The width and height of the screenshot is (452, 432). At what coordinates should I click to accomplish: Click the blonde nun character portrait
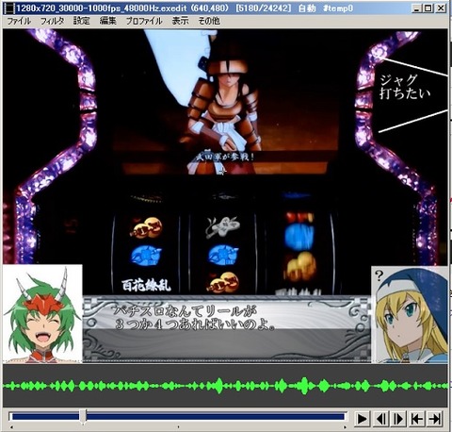(410, 314)
